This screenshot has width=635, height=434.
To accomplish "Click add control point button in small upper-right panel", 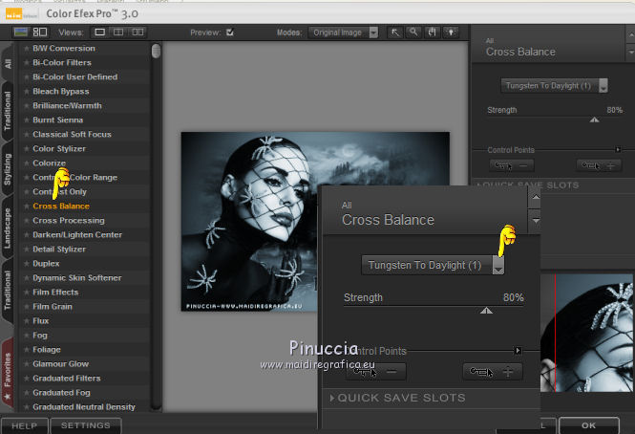I will (599, 165).
